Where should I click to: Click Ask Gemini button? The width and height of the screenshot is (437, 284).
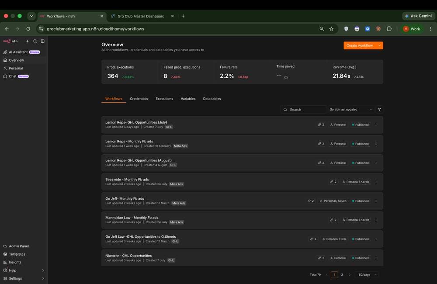418,16
